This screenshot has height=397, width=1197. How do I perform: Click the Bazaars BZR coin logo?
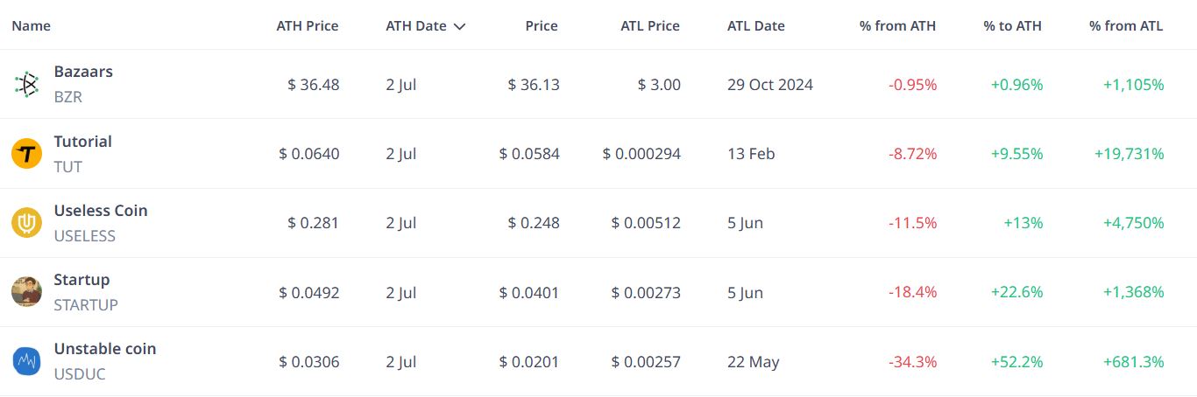point(26,84)
